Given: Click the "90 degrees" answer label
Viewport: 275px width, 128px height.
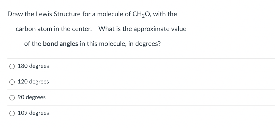Looking at the screenshot, I should pyautogui.click(x=32, y=97).
